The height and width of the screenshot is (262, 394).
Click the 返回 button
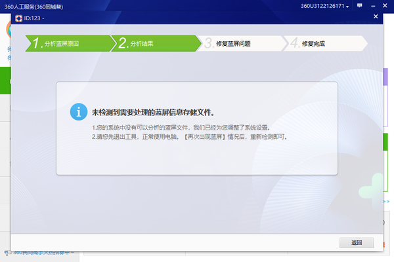(357, 242)
